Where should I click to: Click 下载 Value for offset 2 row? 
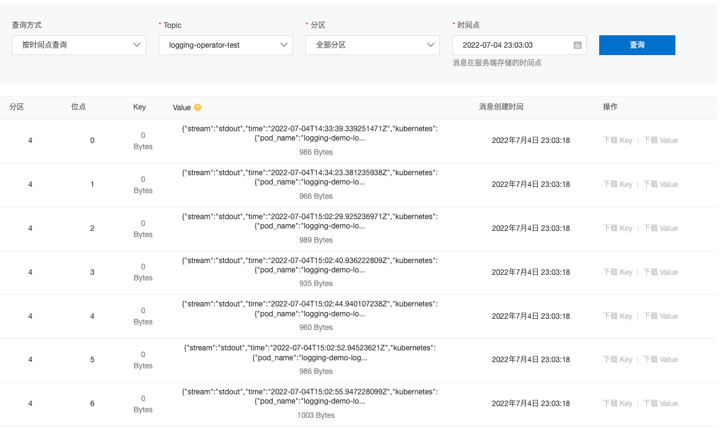pyautogui.click(x=660, y=228)
